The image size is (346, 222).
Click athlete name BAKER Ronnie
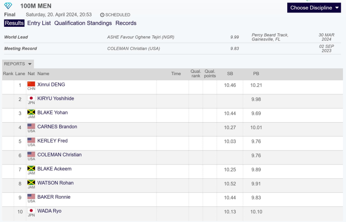click(x=54, y=197)
